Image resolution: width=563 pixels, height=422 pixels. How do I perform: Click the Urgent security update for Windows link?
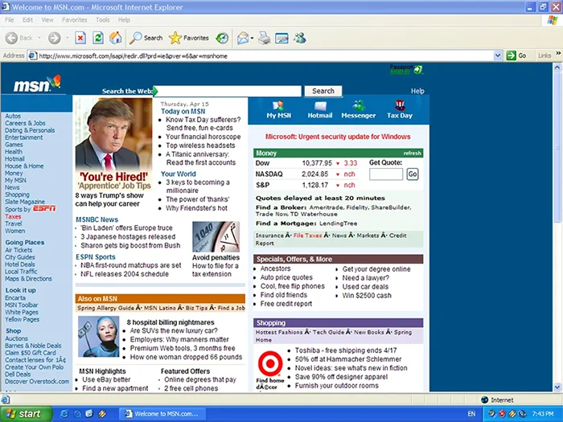(x=338, y=137)
